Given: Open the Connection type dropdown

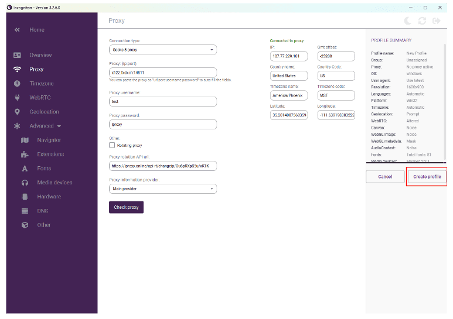Looking at the screenshot, I should pos(162,50).
